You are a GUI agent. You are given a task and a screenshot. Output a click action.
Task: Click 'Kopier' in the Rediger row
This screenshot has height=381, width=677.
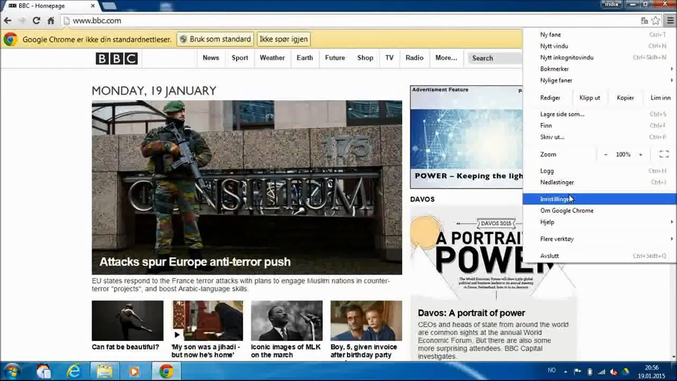tap(625, 98)
